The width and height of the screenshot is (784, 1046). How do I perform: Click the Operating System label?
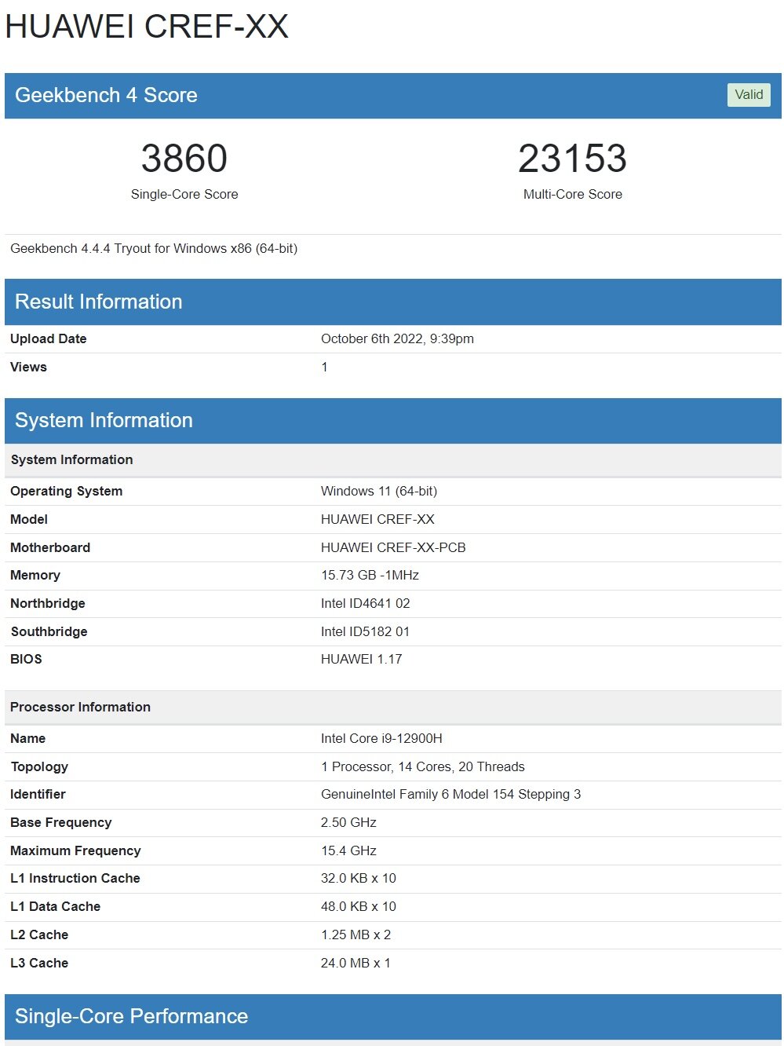point(67,491)
